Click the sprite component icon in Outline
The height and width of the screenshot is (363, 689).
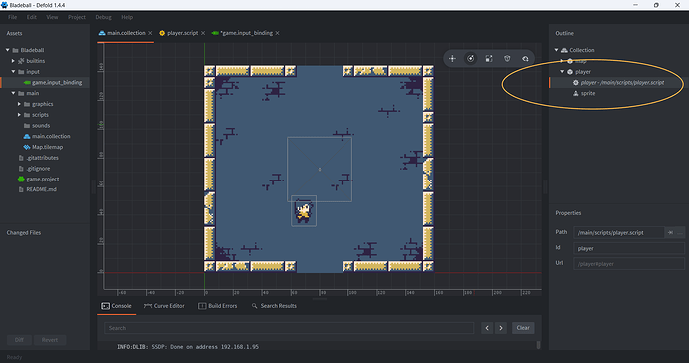click(x=575, y=93)
